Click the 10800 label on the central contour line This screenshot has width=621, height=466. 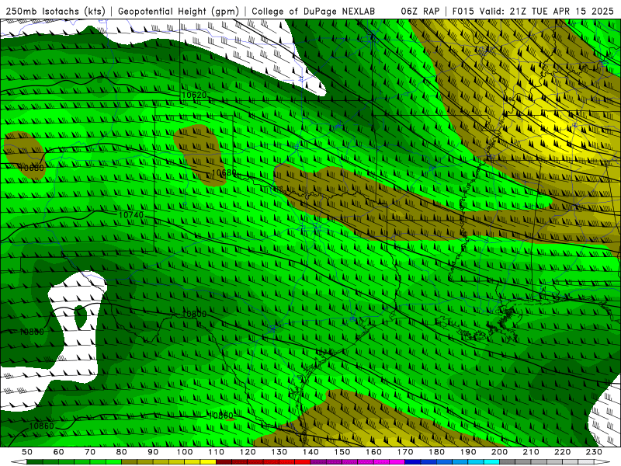[x=194, y=314]
